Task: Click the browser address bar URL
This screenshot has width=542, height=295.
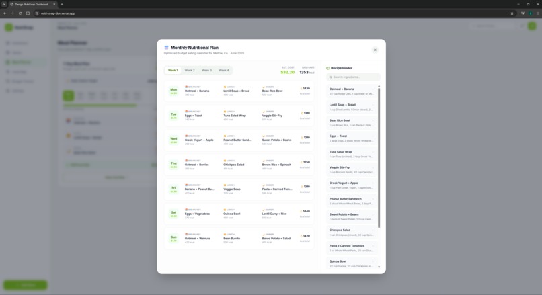Action: [58, 13]
